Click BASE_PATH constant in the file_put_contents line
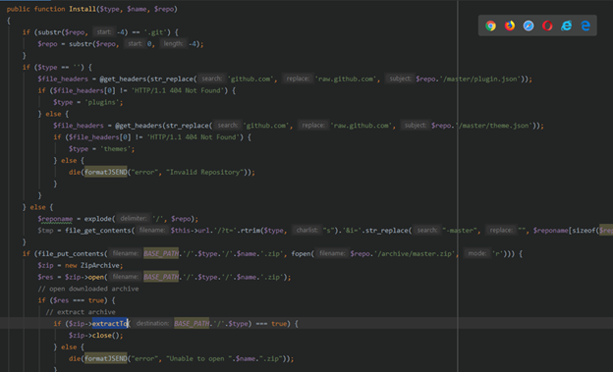The width and height of the screenshot is (613, 372). 161,253
